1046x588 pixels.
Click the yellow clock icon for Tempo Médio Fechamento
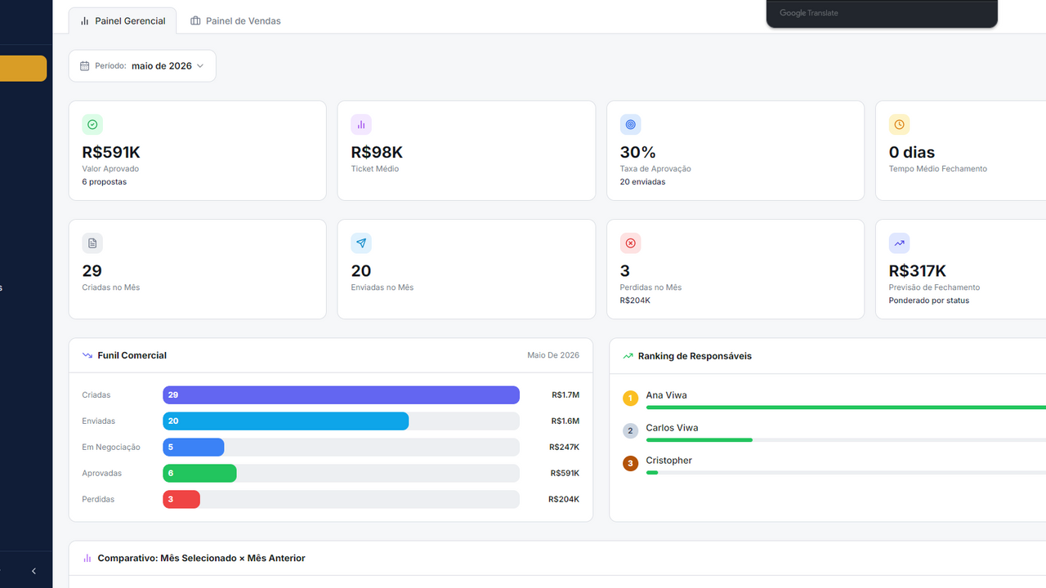point(899,125)
